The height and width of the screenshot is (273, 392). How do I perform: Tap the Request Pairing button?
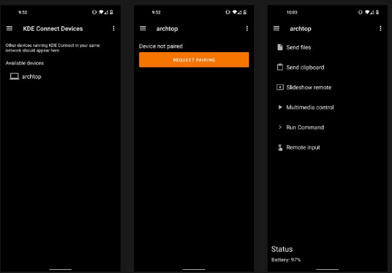[x=194, y=60]
